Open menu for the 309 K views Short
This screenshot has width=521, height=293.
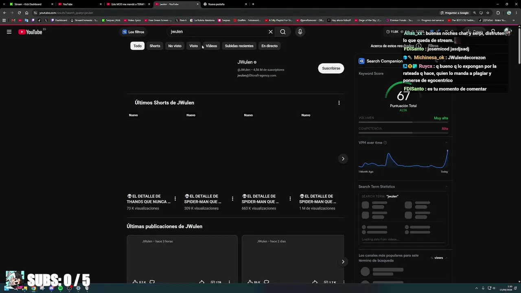[x=232, y=199]
